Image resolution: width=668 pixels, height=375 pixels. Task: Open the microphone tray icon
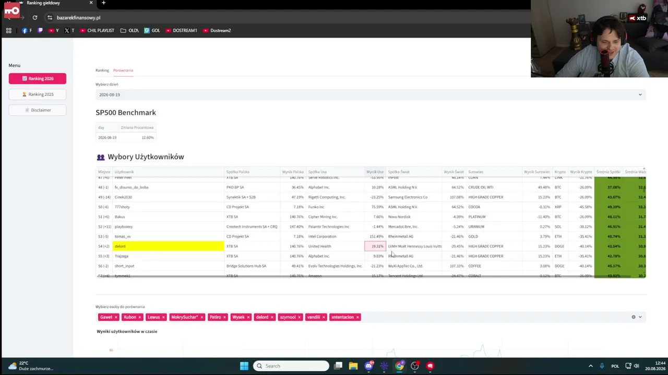[x=602, y=366]
